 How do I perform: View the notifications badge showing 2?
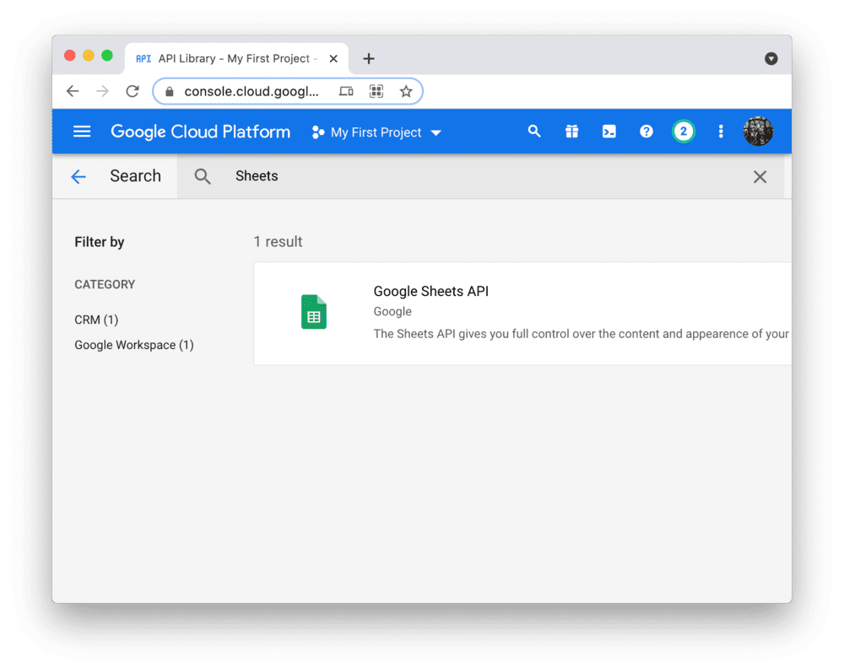[x=683, y=132]
